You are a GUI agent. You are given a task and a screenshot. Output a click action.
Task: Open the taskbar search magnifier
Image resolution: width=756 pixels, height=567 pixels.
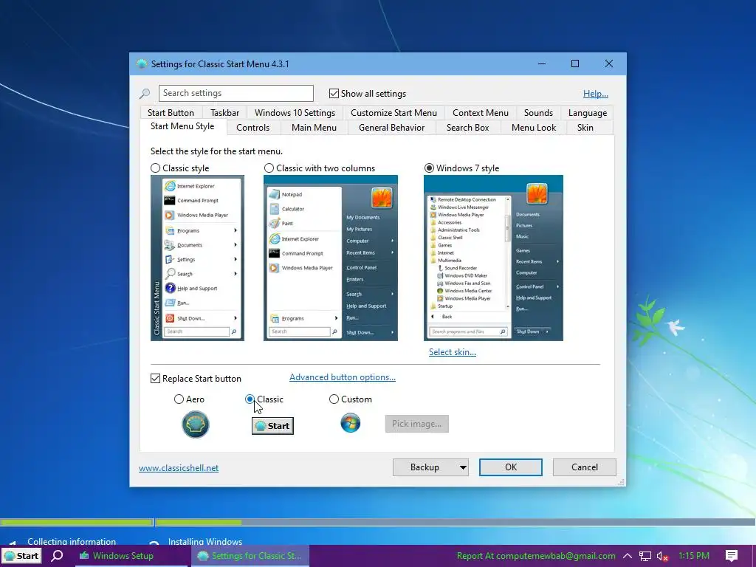point(57,556)
